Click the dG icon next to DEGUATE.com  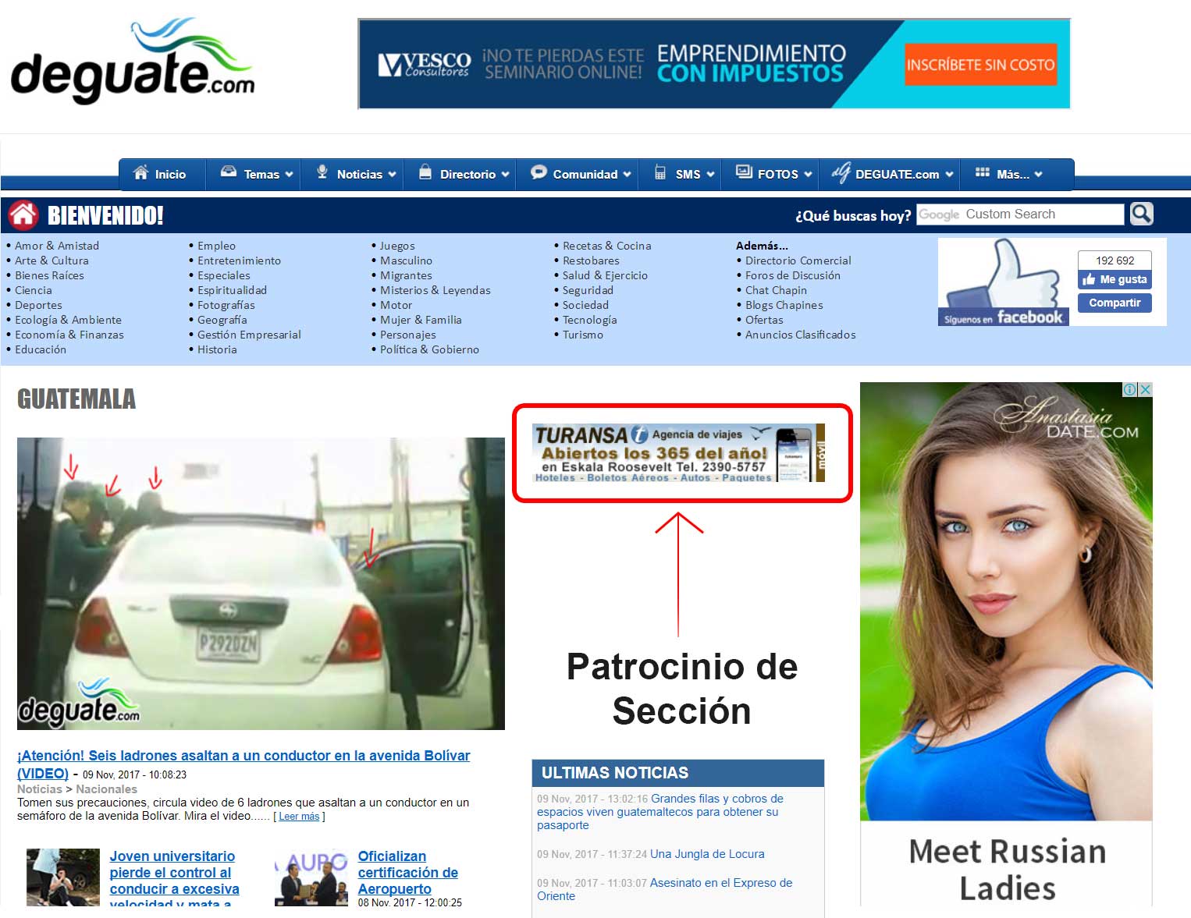click(841, 172)
